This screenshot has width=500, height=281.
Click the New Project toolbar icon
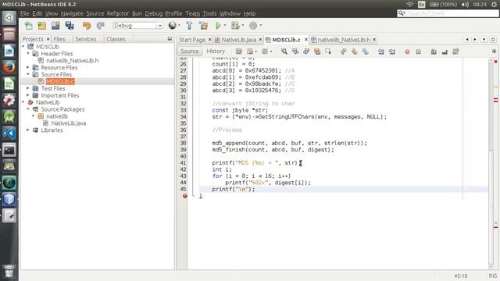(41, 26)
